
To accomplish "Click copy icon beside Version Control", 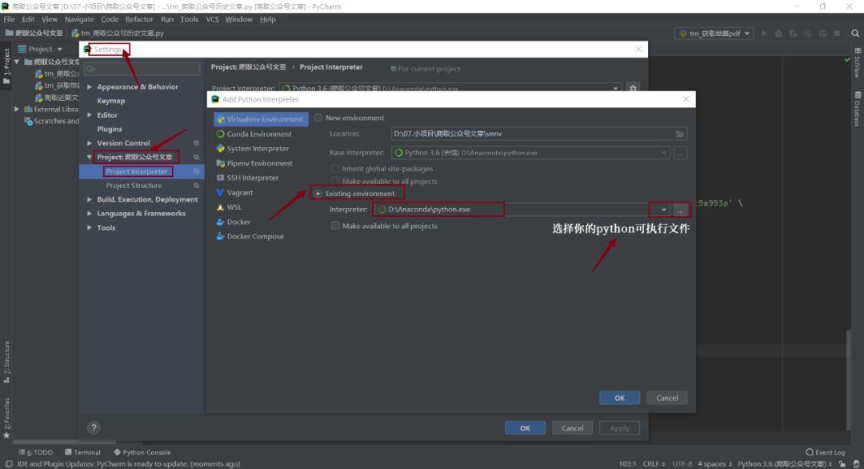I will 196,143.
